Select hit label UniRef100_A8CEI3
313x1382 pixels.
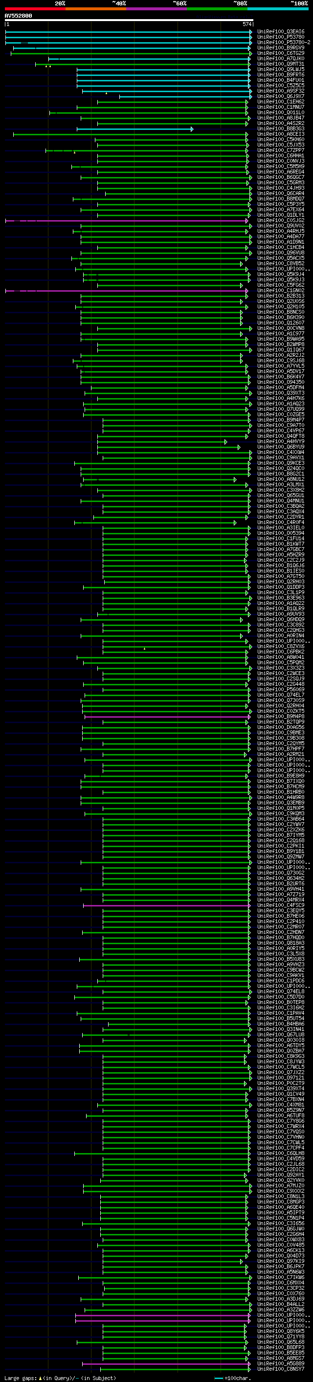coord(280,135)
